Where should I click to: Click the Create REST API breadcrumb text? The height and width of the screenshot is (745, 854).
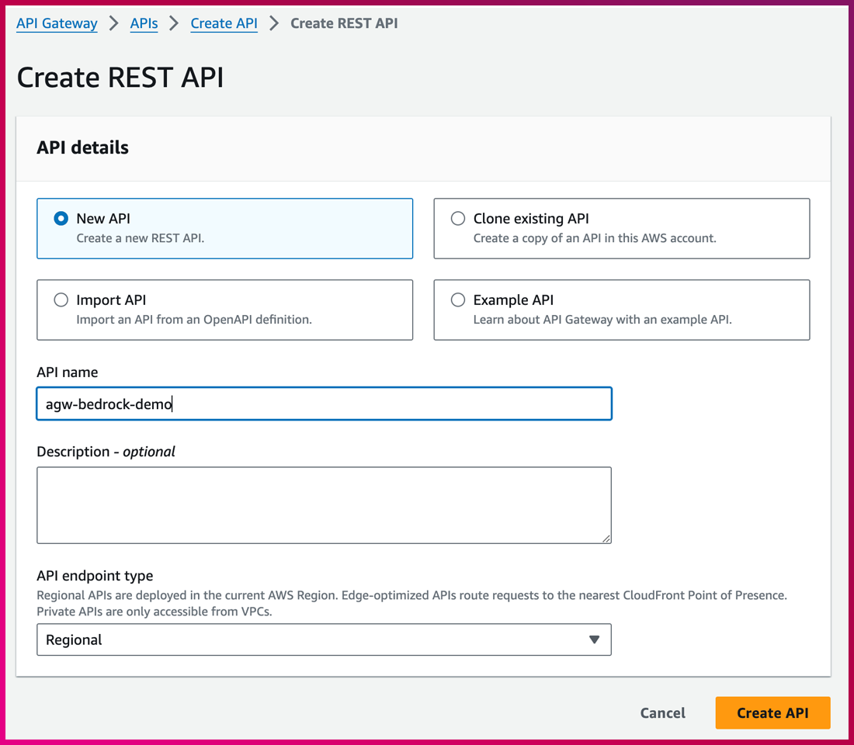tap(344, 23)
